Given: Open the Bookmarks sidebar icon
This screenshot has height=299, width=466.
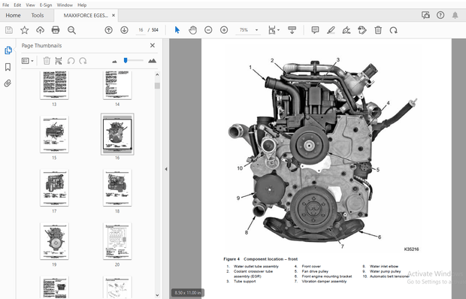Looking at the screenshot, I should click(x=8, y=67).
